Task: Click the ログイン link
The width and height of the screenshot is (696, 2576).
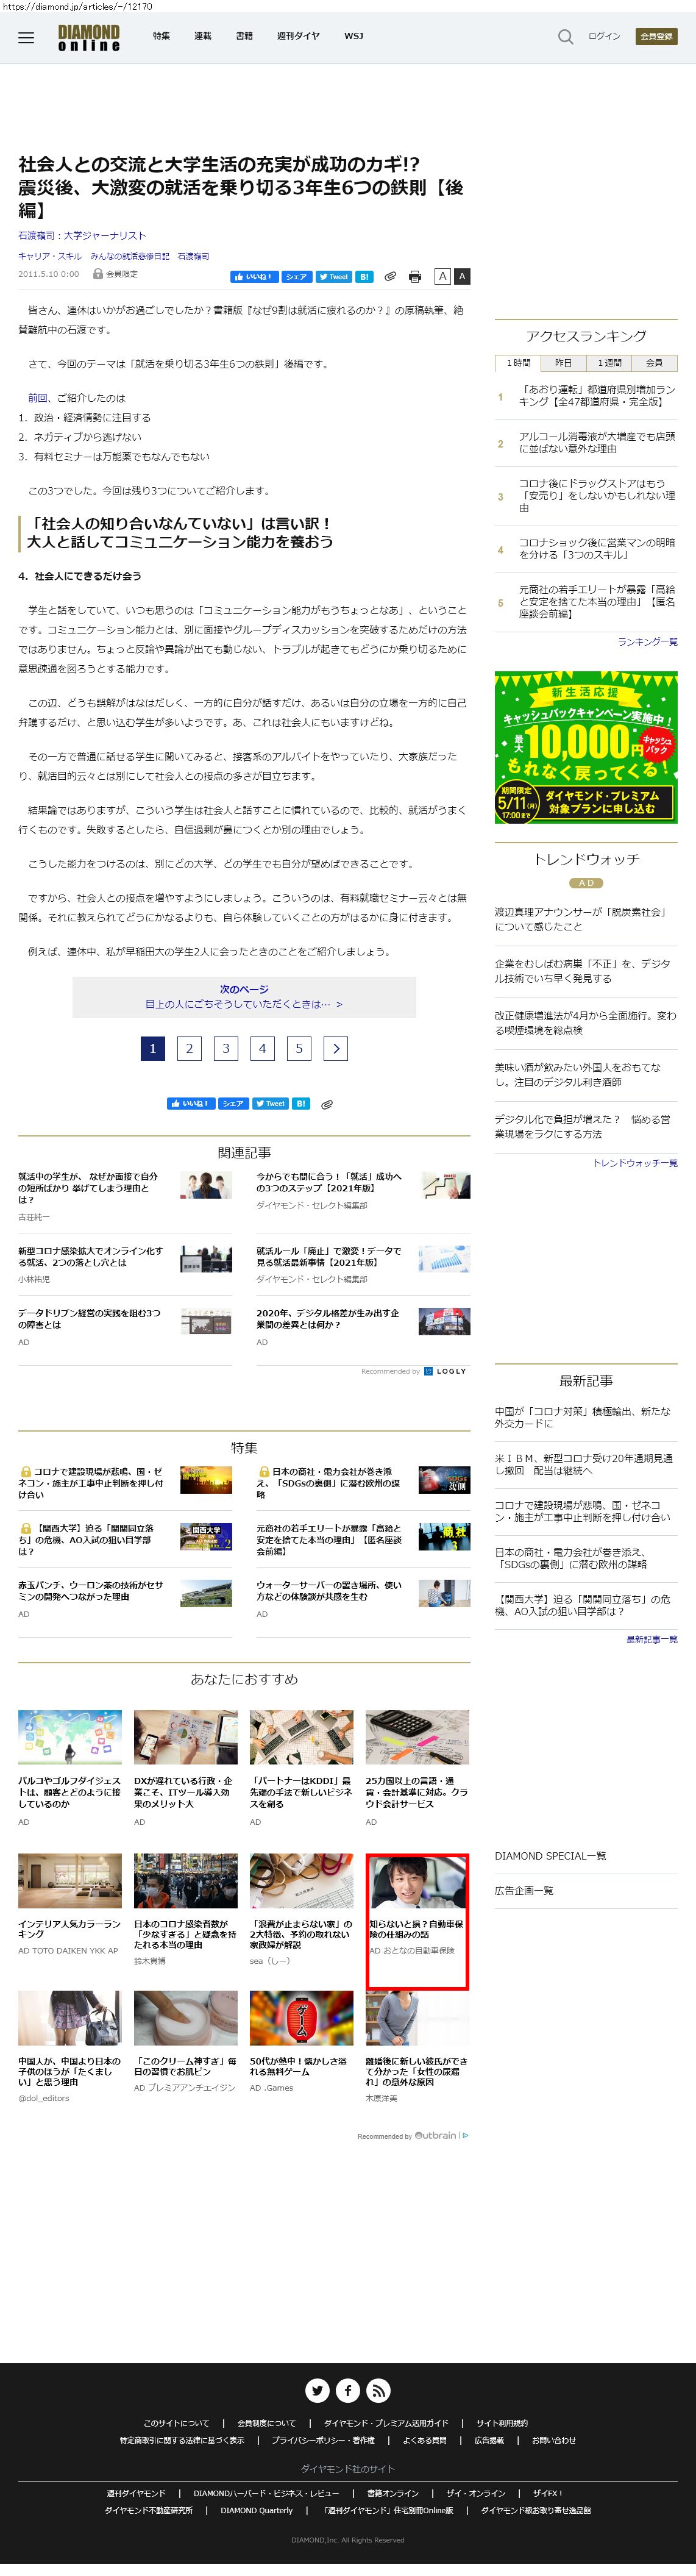Action: coord(604,36)
